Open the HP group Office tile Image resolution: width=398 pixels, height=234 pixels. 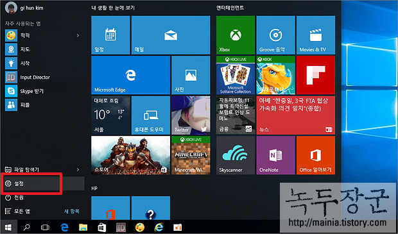[x=110, y=208]
